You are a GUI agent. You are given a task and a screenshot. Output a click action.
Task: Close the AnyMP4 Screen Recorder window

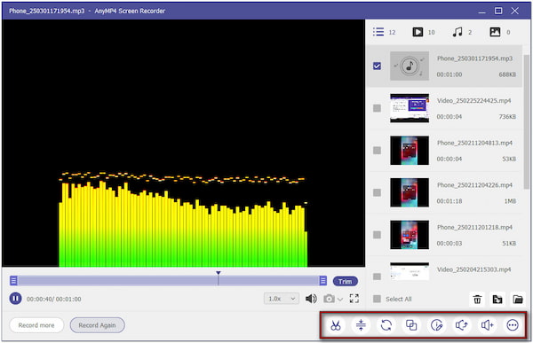click(x=515, y=11)
